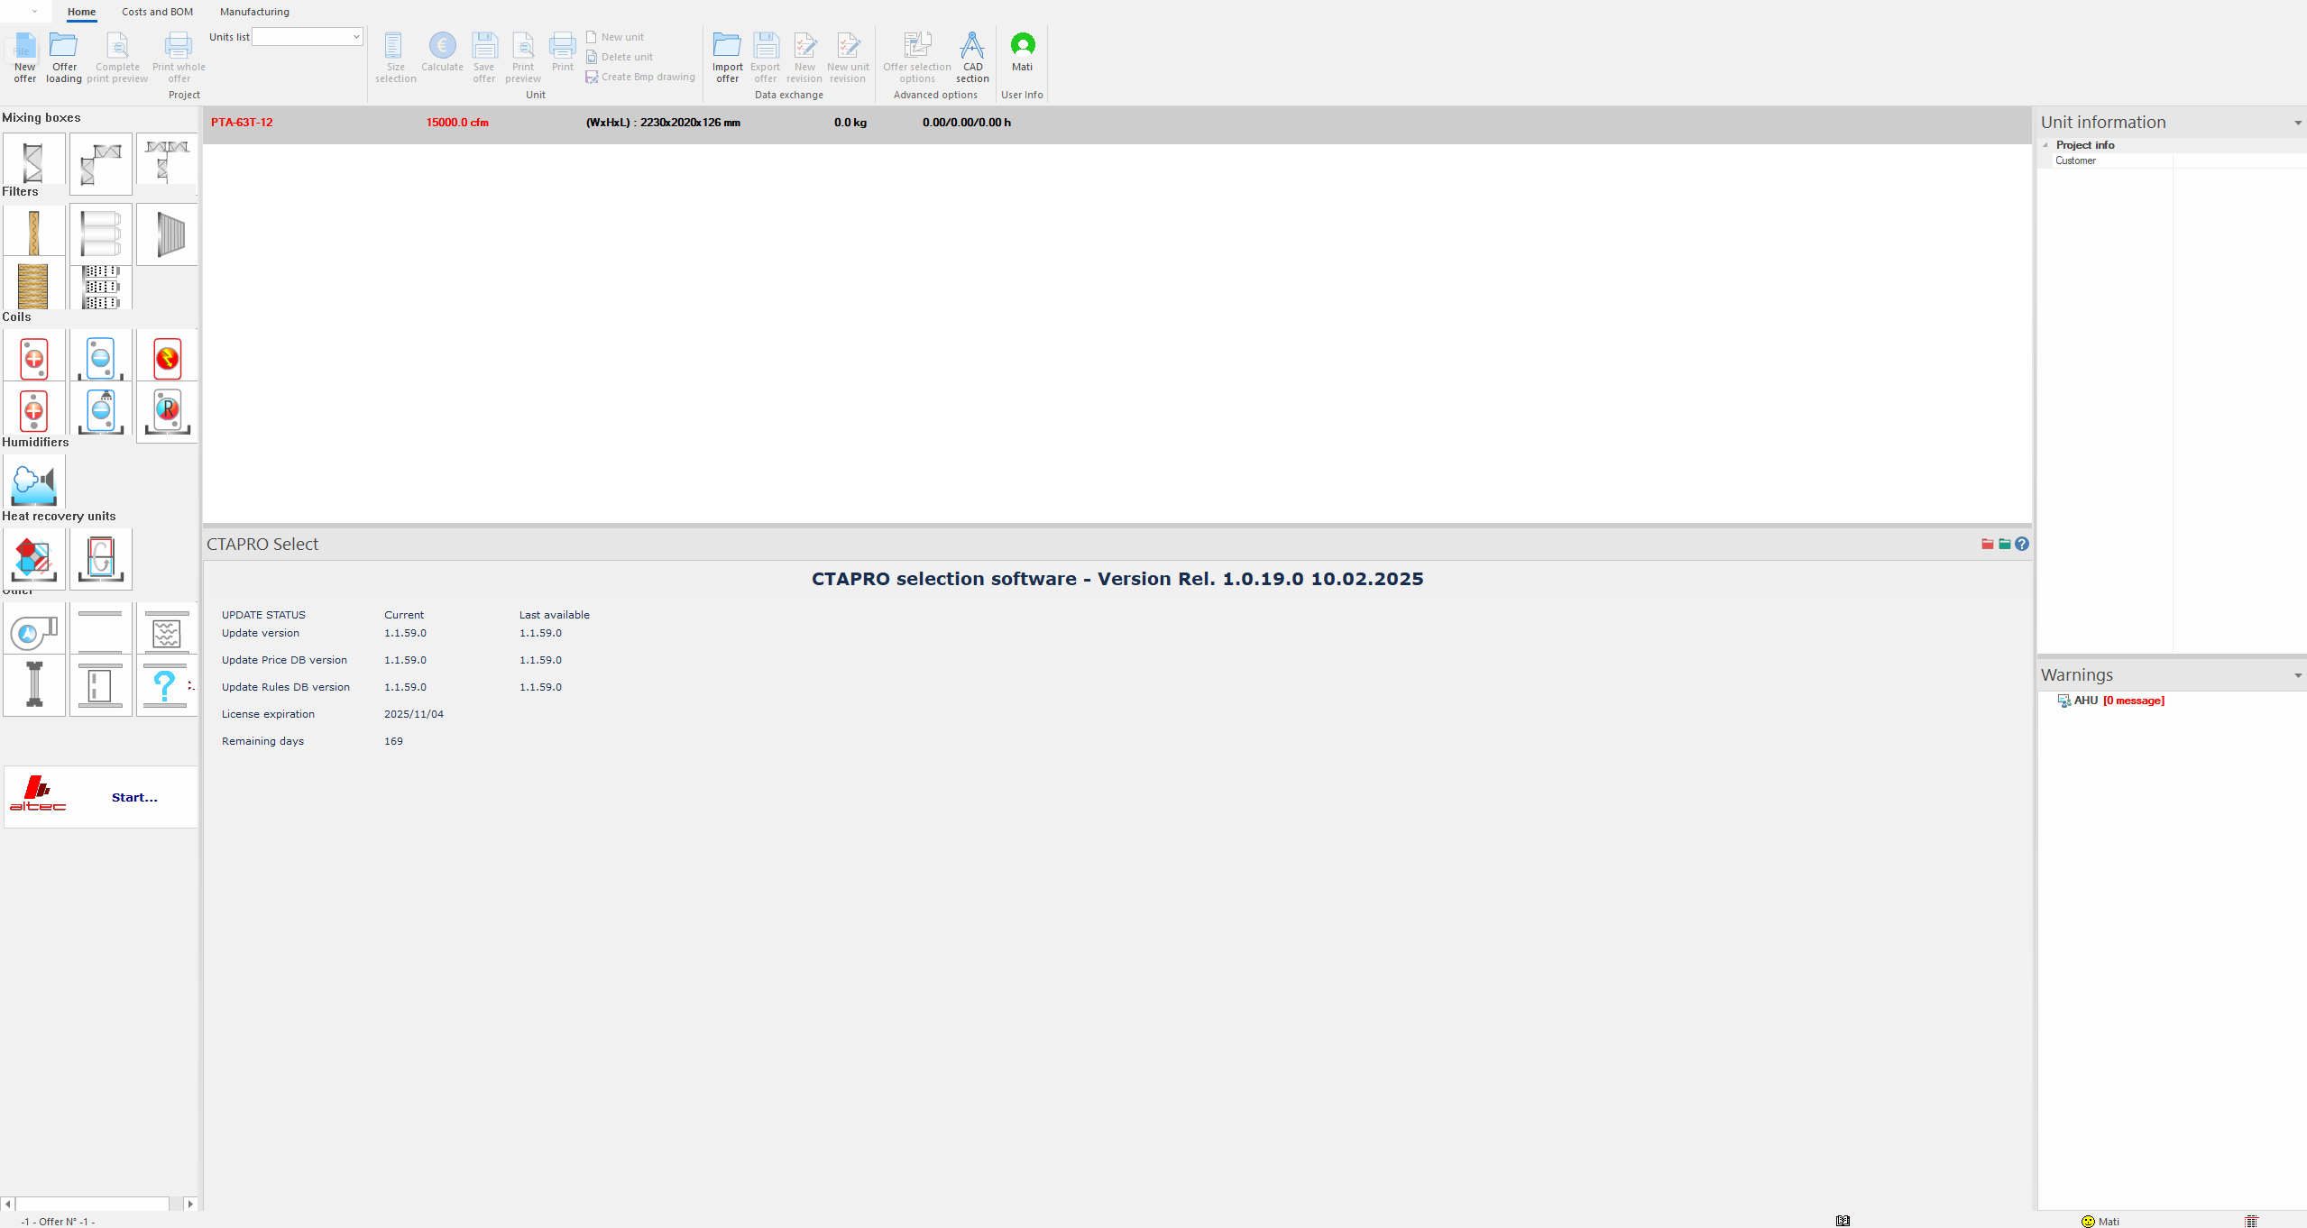The width and height of the screenshot is (2307, 1228).
Task: Open the CAD section compass tool
Action: pyautogui.click(x=972, y=57)
